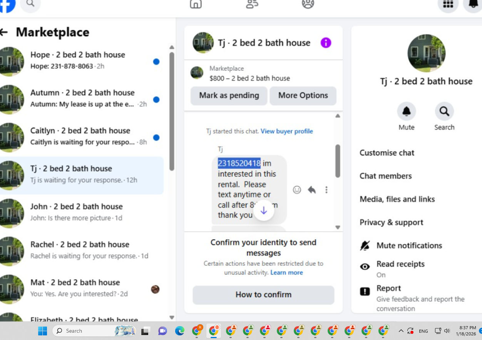Open Hope's 2 bed 2 bath house conversation
Viewport: 482px width, 340px height.
pos(82,62)
